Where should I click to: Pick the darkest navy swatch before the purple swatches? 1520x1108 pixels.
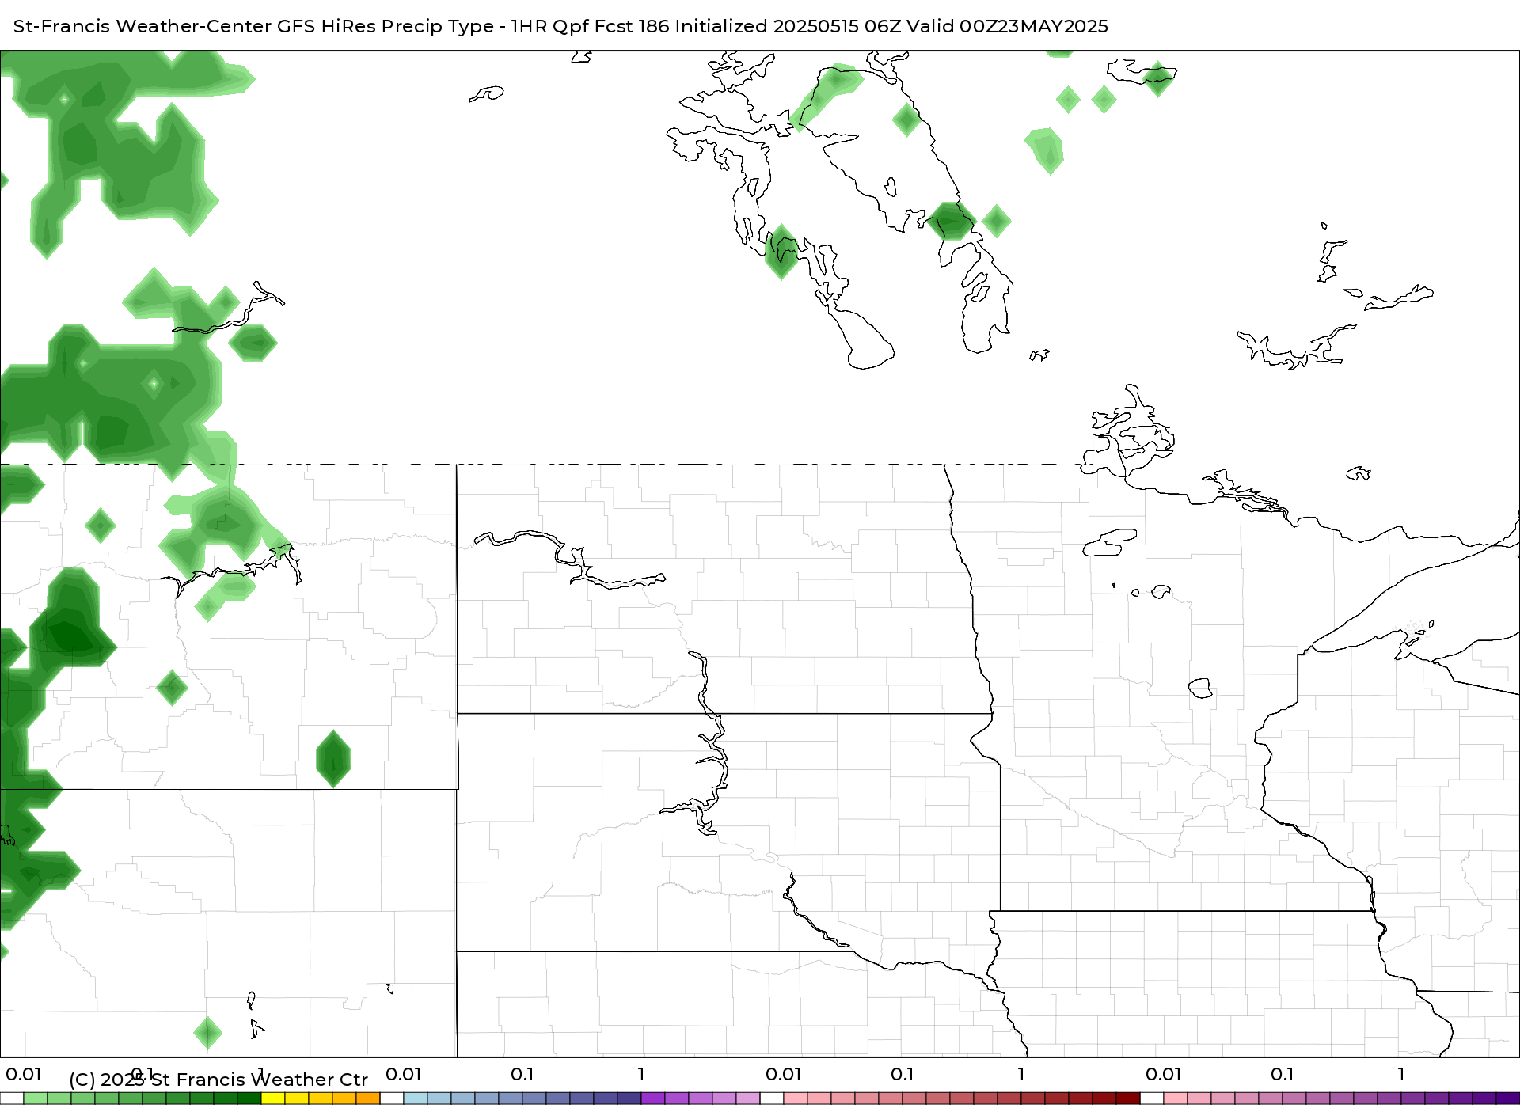(x=629, y=1099)
